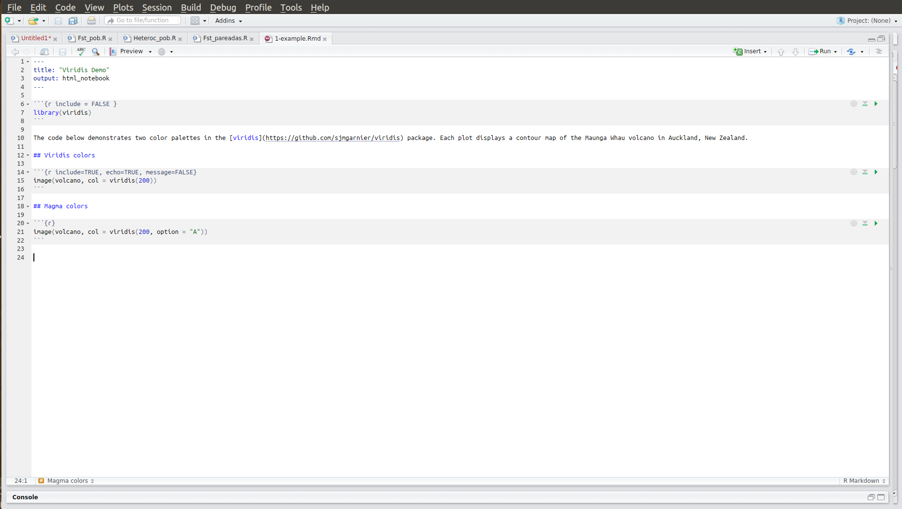
Task: Click the Workspace Panes grid icon
Action: pos(195,20)
